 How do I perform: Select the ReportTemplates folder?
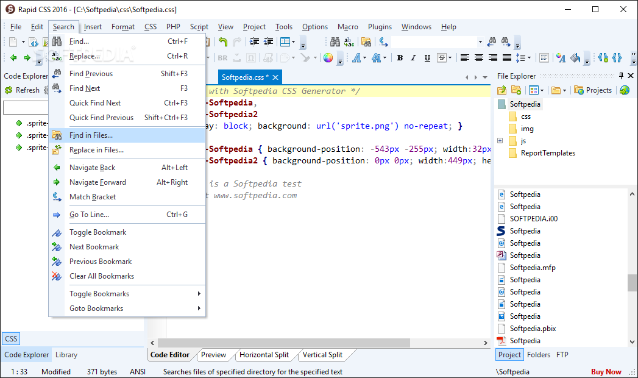pos(548,153)
